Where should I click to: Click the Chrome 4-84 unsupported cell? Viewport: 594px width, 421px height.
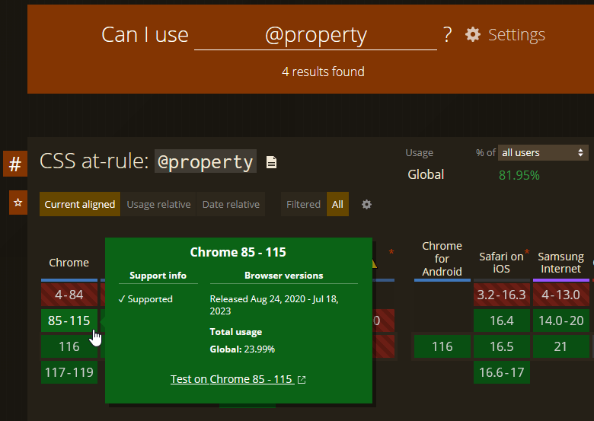point(69,294)
